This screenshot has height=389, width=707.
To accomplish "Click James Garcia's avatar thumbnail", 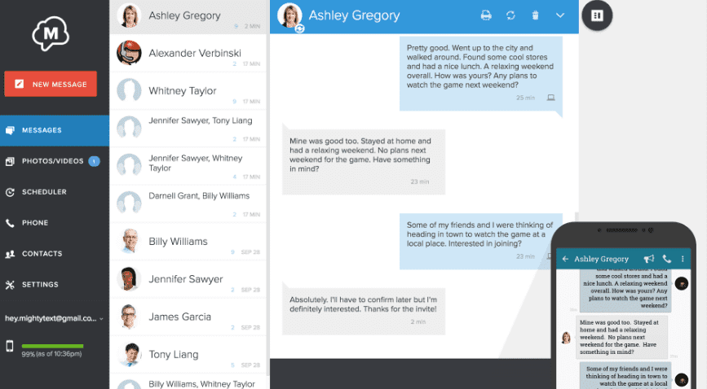I will pos(129,317).
